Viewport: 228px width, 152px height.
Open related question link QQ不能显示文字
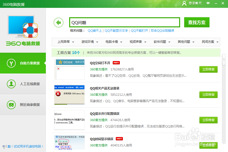(x=116, y=31)
